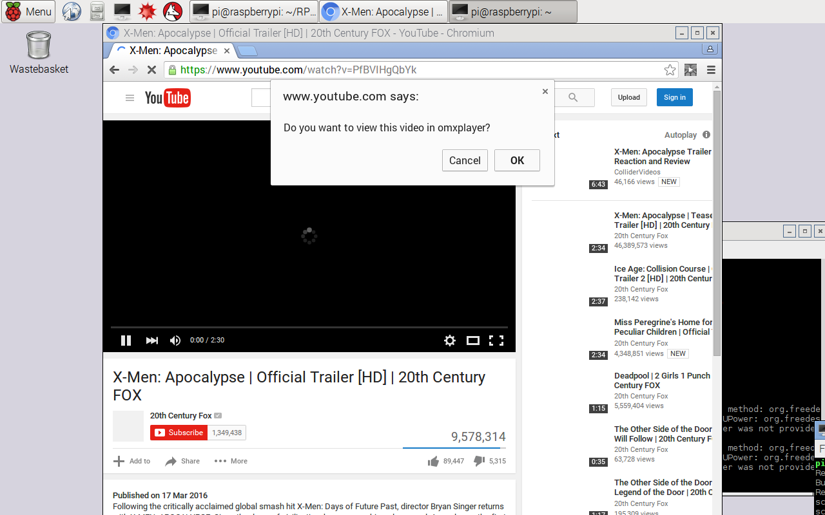Open YouTube's hamburger guide menu

pyautogui.click(x=130, y=98)
